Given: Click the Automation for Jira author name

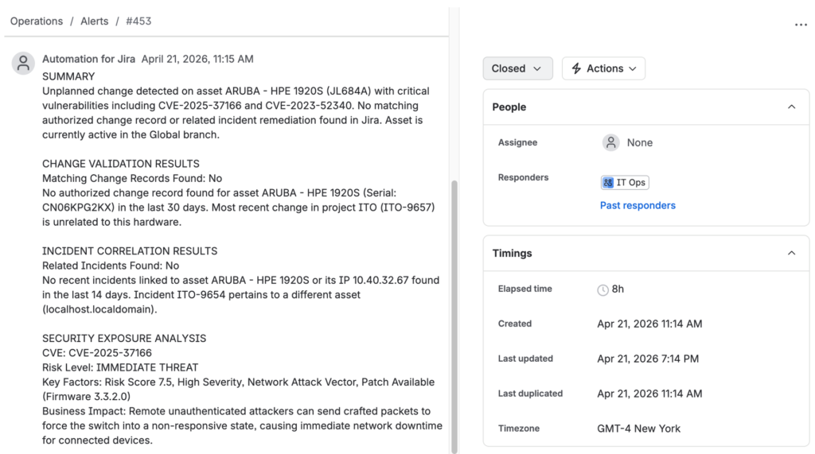Looking at the screenshot, I should pyautogui.click(x=89, y=59).
